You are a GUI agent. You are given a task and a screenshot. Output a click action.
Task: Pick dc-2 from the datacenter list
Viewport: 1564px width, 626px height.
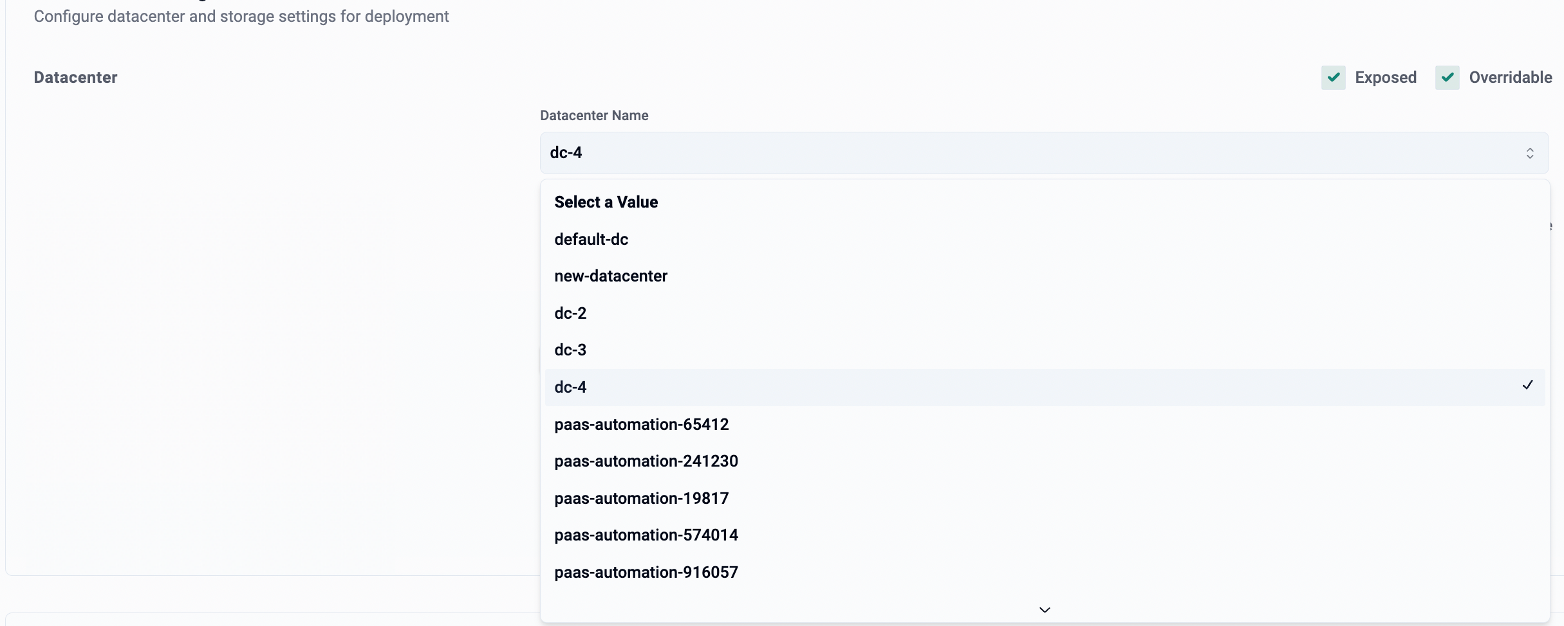[x=570, y=313]
